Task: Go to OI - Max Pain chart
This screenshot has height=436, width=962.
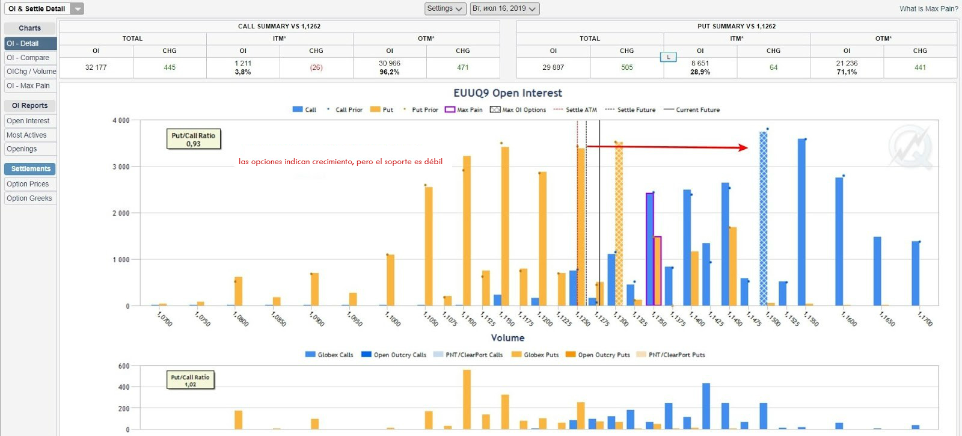Action: pyautogui.click(x=30, y=86)
